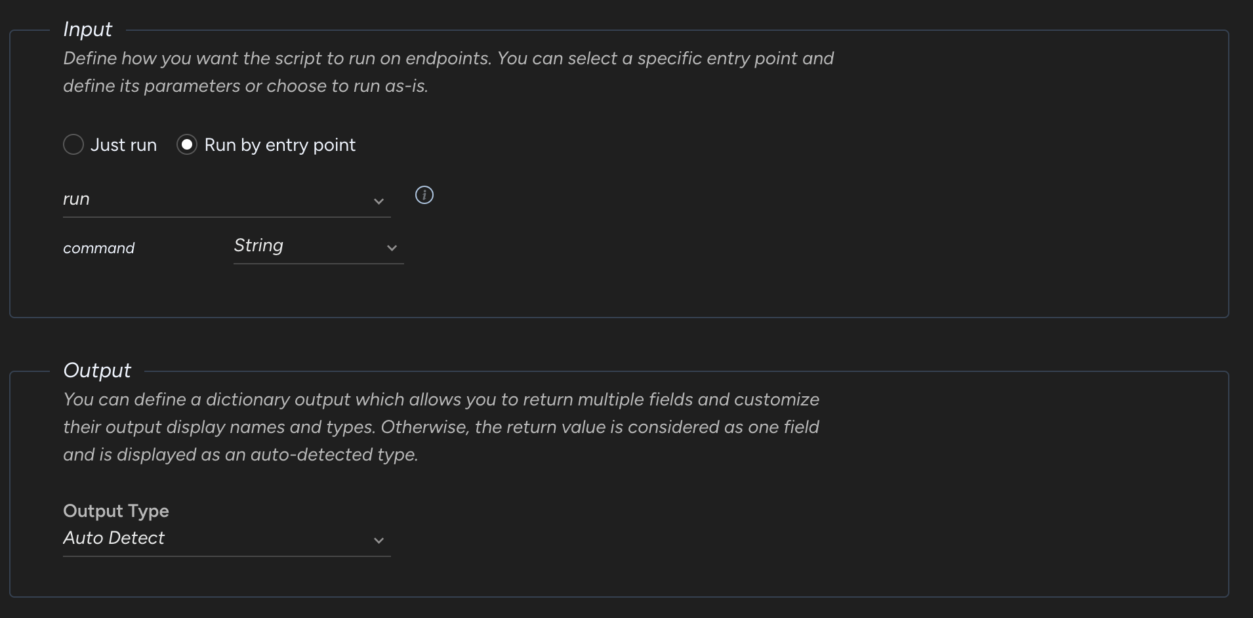Click the "Input" section heading
Screen dimensions: 1253x618
87,29
